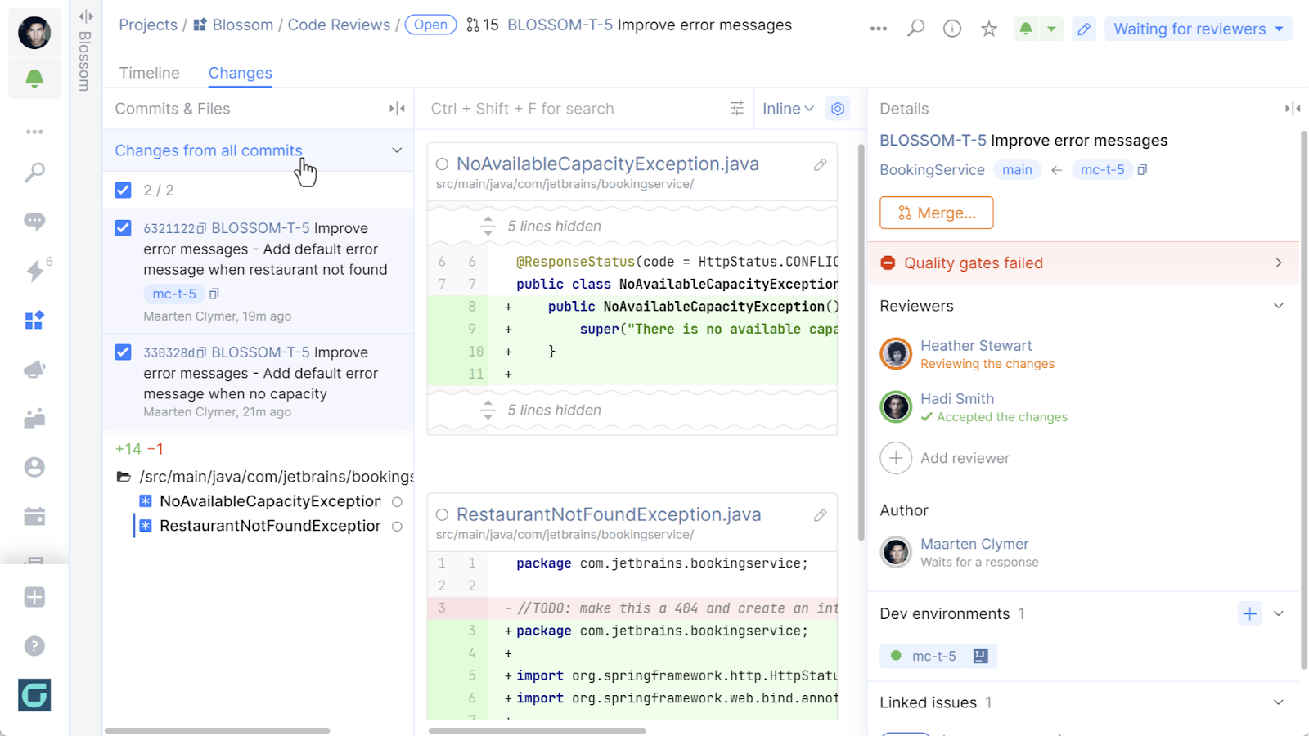Open notifications bell in left sidebar
The width and height of the screenshot is (1309, 736).
(34, 79)
